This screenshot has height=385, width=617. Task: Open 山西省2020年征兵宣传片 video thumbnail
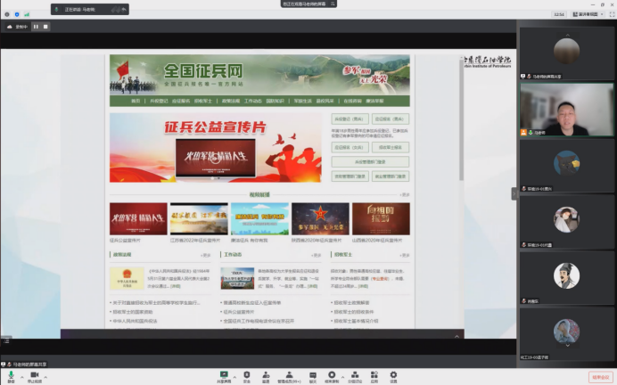(381, 218)
